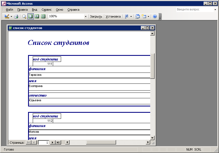Click the student code value 111
Screen dimensions: 219x153
point(50,64)
